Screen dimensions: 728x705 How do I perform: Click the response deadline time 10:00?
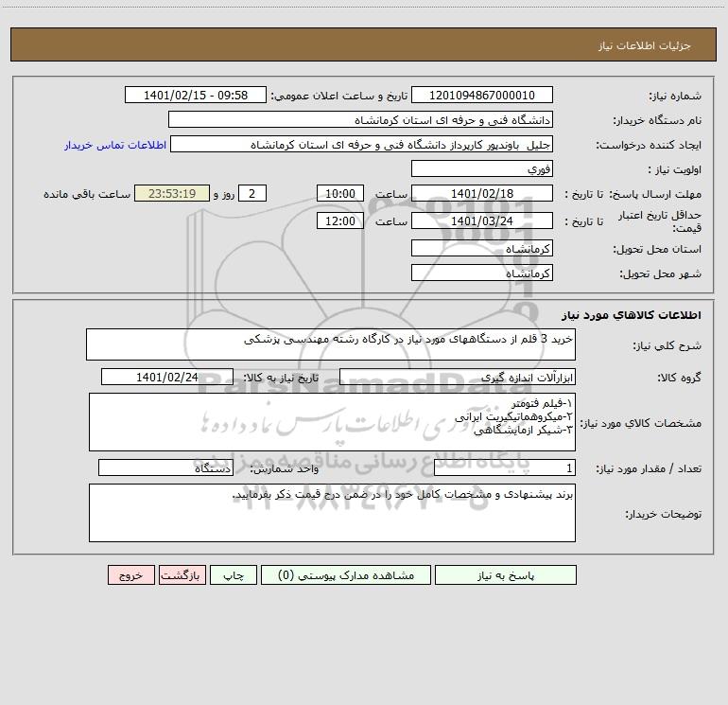tap(339, 193)
